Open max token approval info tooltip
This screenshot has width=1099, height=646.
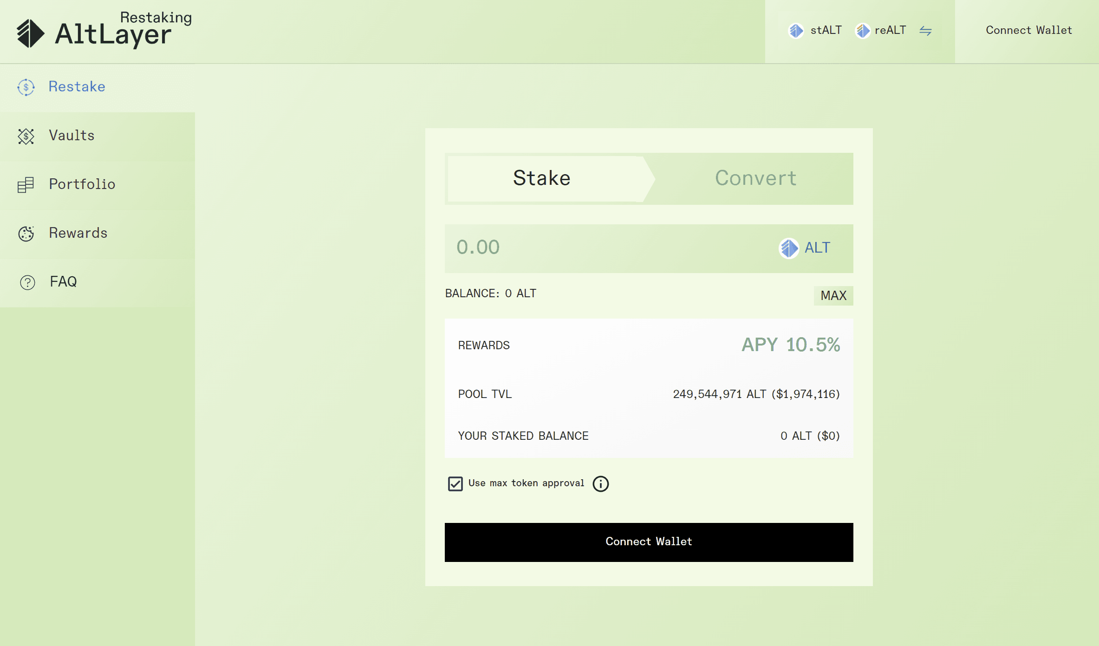(x=600, y=484)
